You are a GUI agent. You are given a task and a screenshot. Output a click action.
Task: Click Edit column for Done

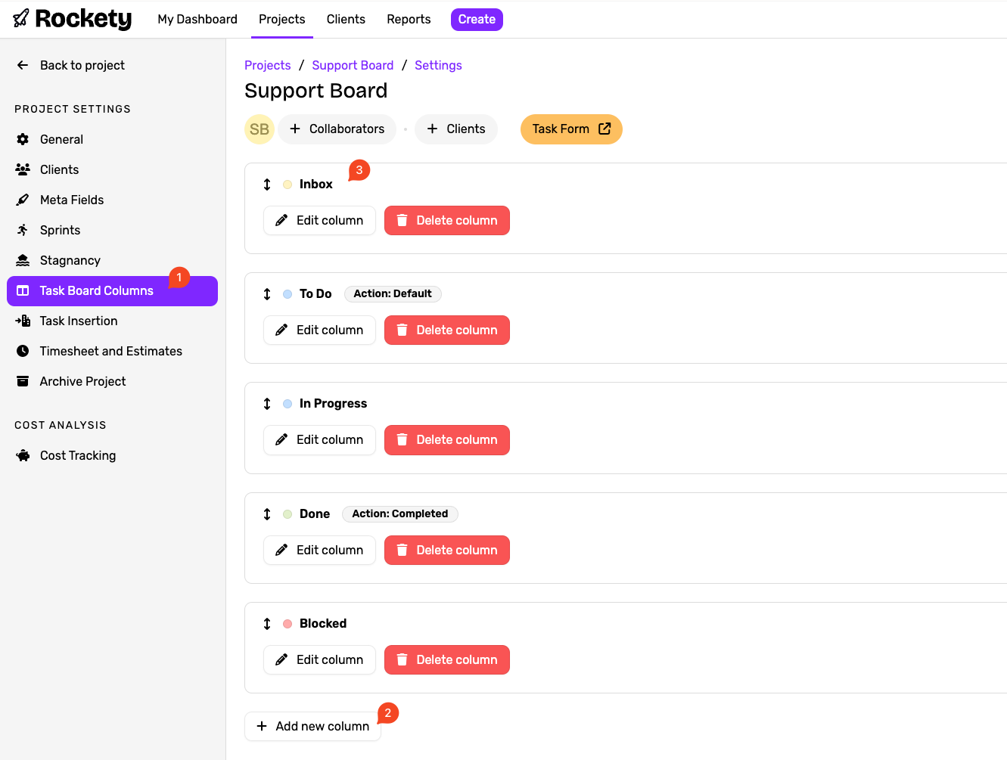pos(319,551)
